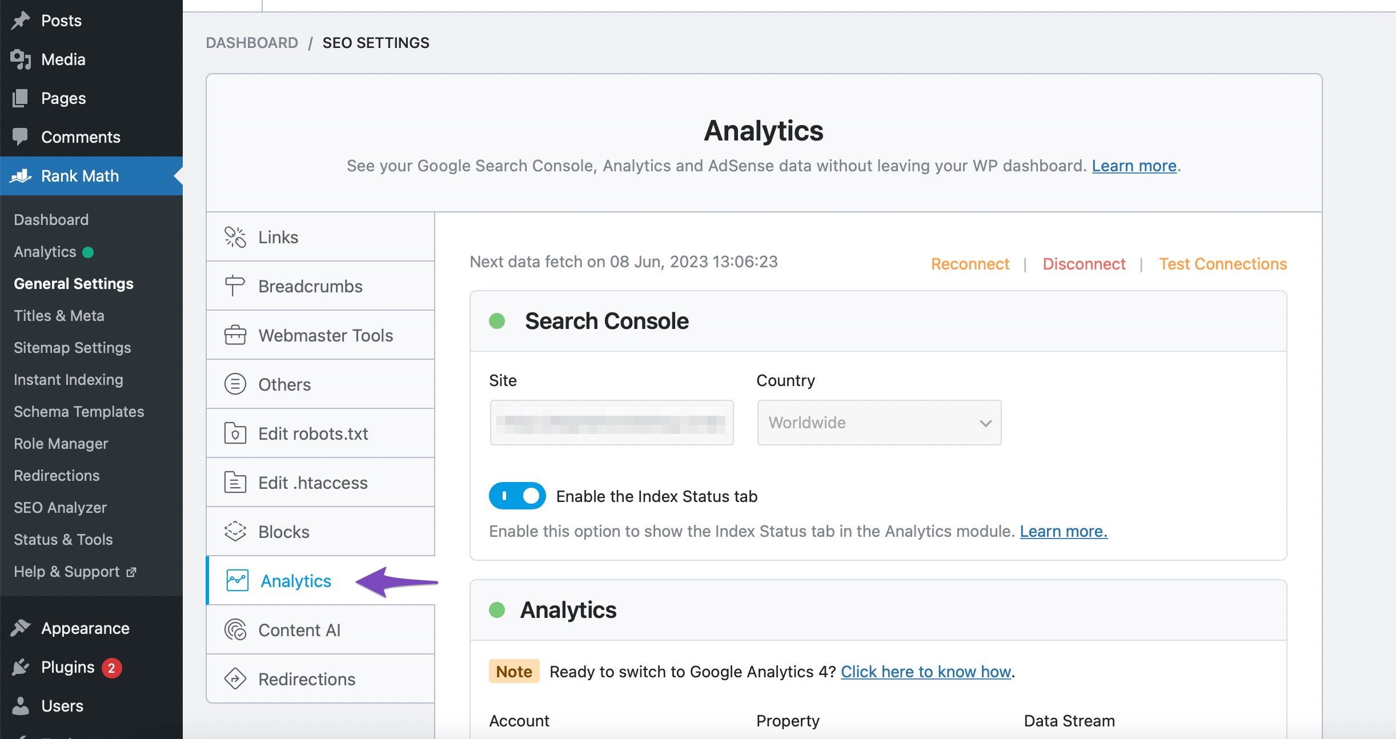Select the Country Worldwide dropdown
Viewport: 1396px width, 739px height.
[877, 424]
